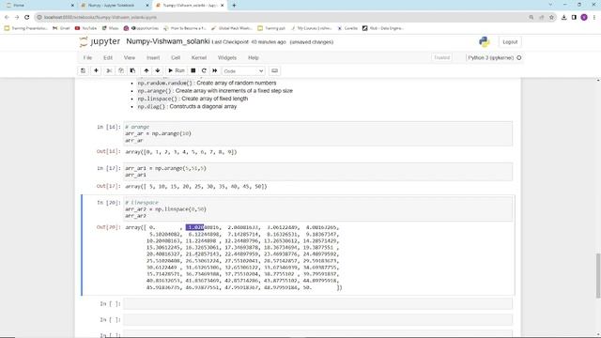The width and height of the screenshot is (601, 338).
Task: Restart the kernel icon
Action: (204, 71)
